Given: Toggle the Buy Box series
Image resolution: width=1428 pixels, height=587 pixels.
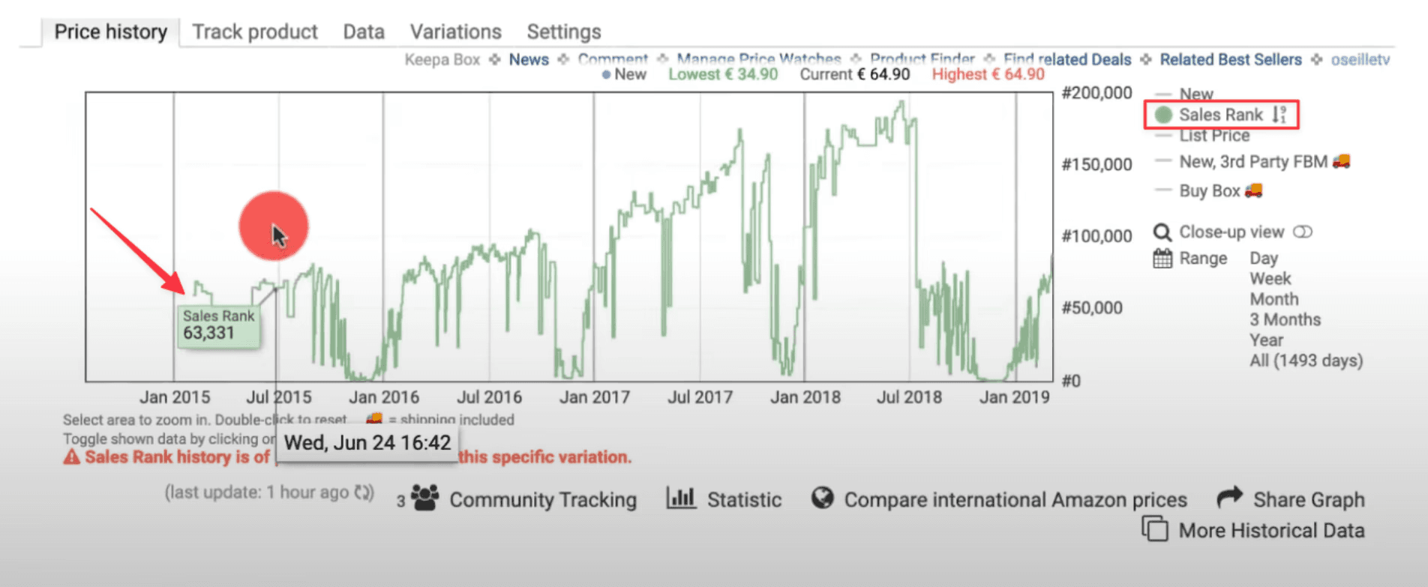Looking at the screenshot, I should coord(1209,191).
